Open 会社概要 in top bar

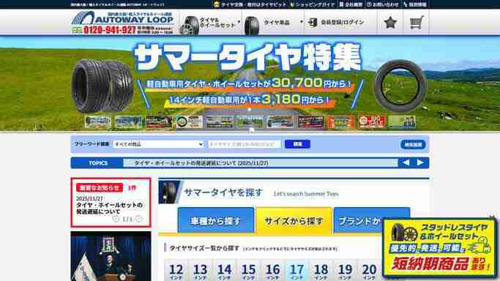(x=351, y=4)
